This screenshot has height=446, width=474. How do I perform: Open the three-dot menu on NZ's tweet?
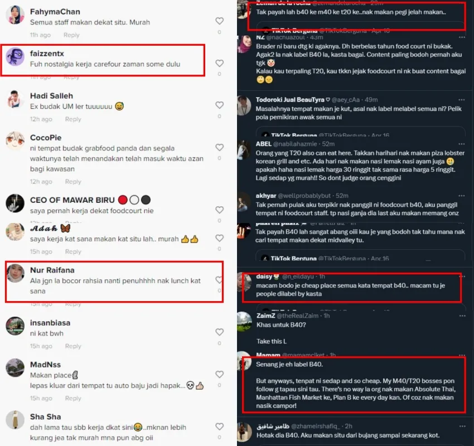click(x=462, y=37)
